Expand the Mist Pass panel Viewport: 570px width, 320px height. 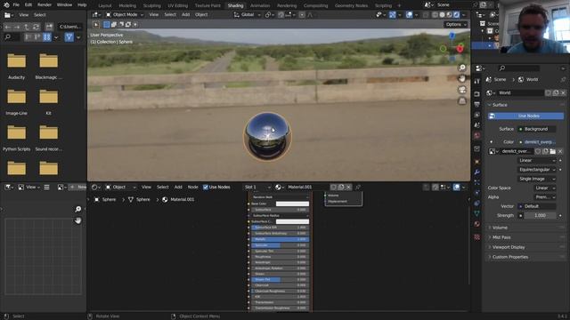click(x=501, y=237)
